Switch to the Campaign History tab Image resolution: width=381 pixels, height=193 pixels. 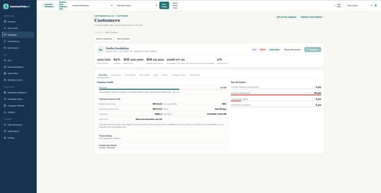pos(179,75)
